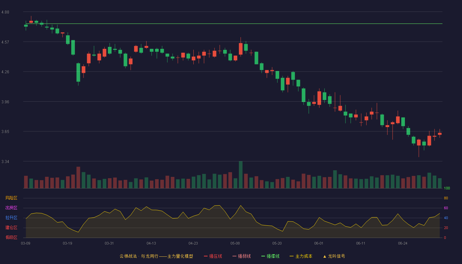Viewport: 462px width, 264px height.
Task: Click the 06-24 date label
Action: [403, 243]
